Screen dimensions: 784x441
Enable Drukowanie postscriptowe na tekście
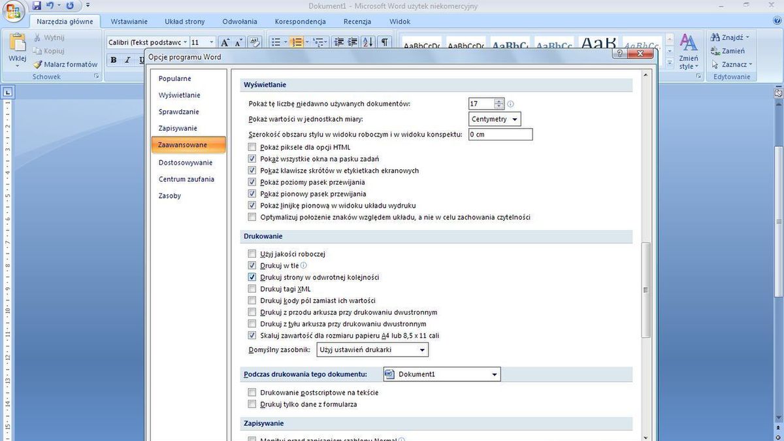click(x=252, y=393)
